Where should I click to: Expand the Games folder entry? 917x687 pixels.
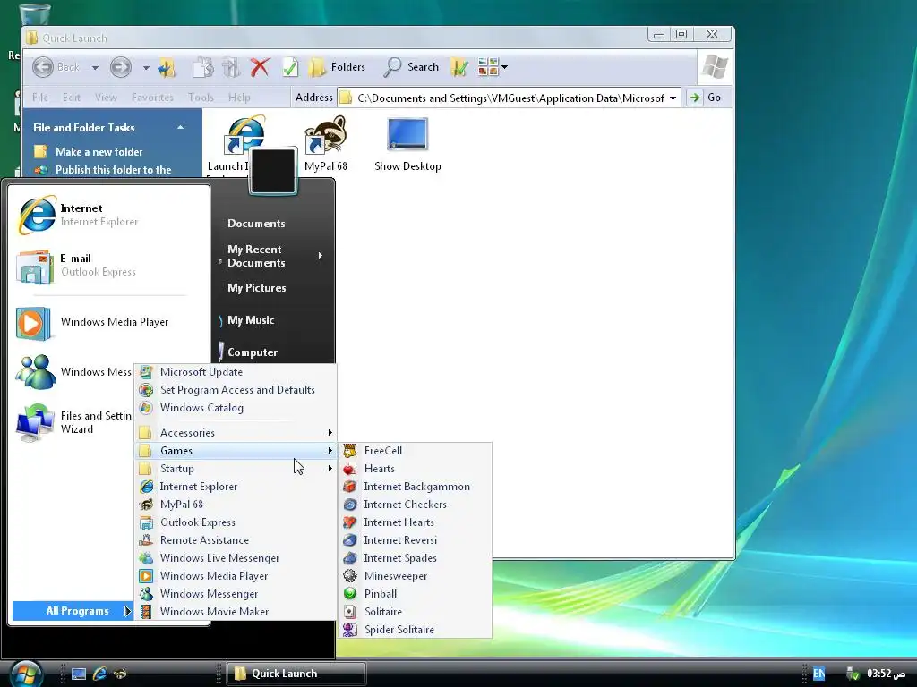click(236, 451)
